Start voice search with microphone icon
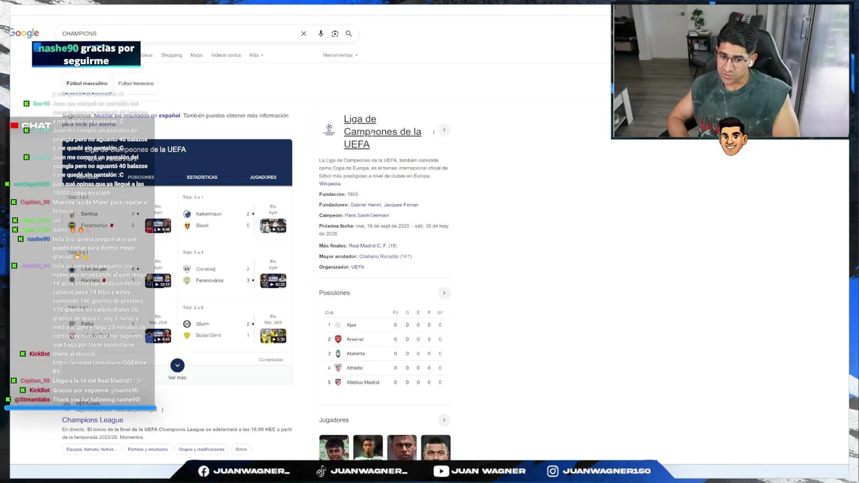Image resolution: width=859 pixels, height=483 pixels. (321, 34)
